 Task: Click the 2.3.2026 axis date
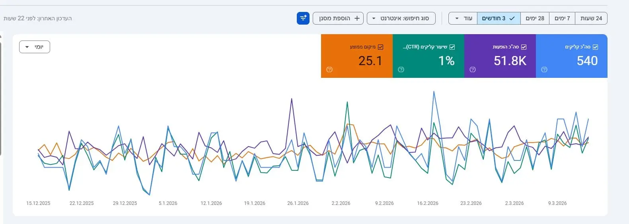514,203
